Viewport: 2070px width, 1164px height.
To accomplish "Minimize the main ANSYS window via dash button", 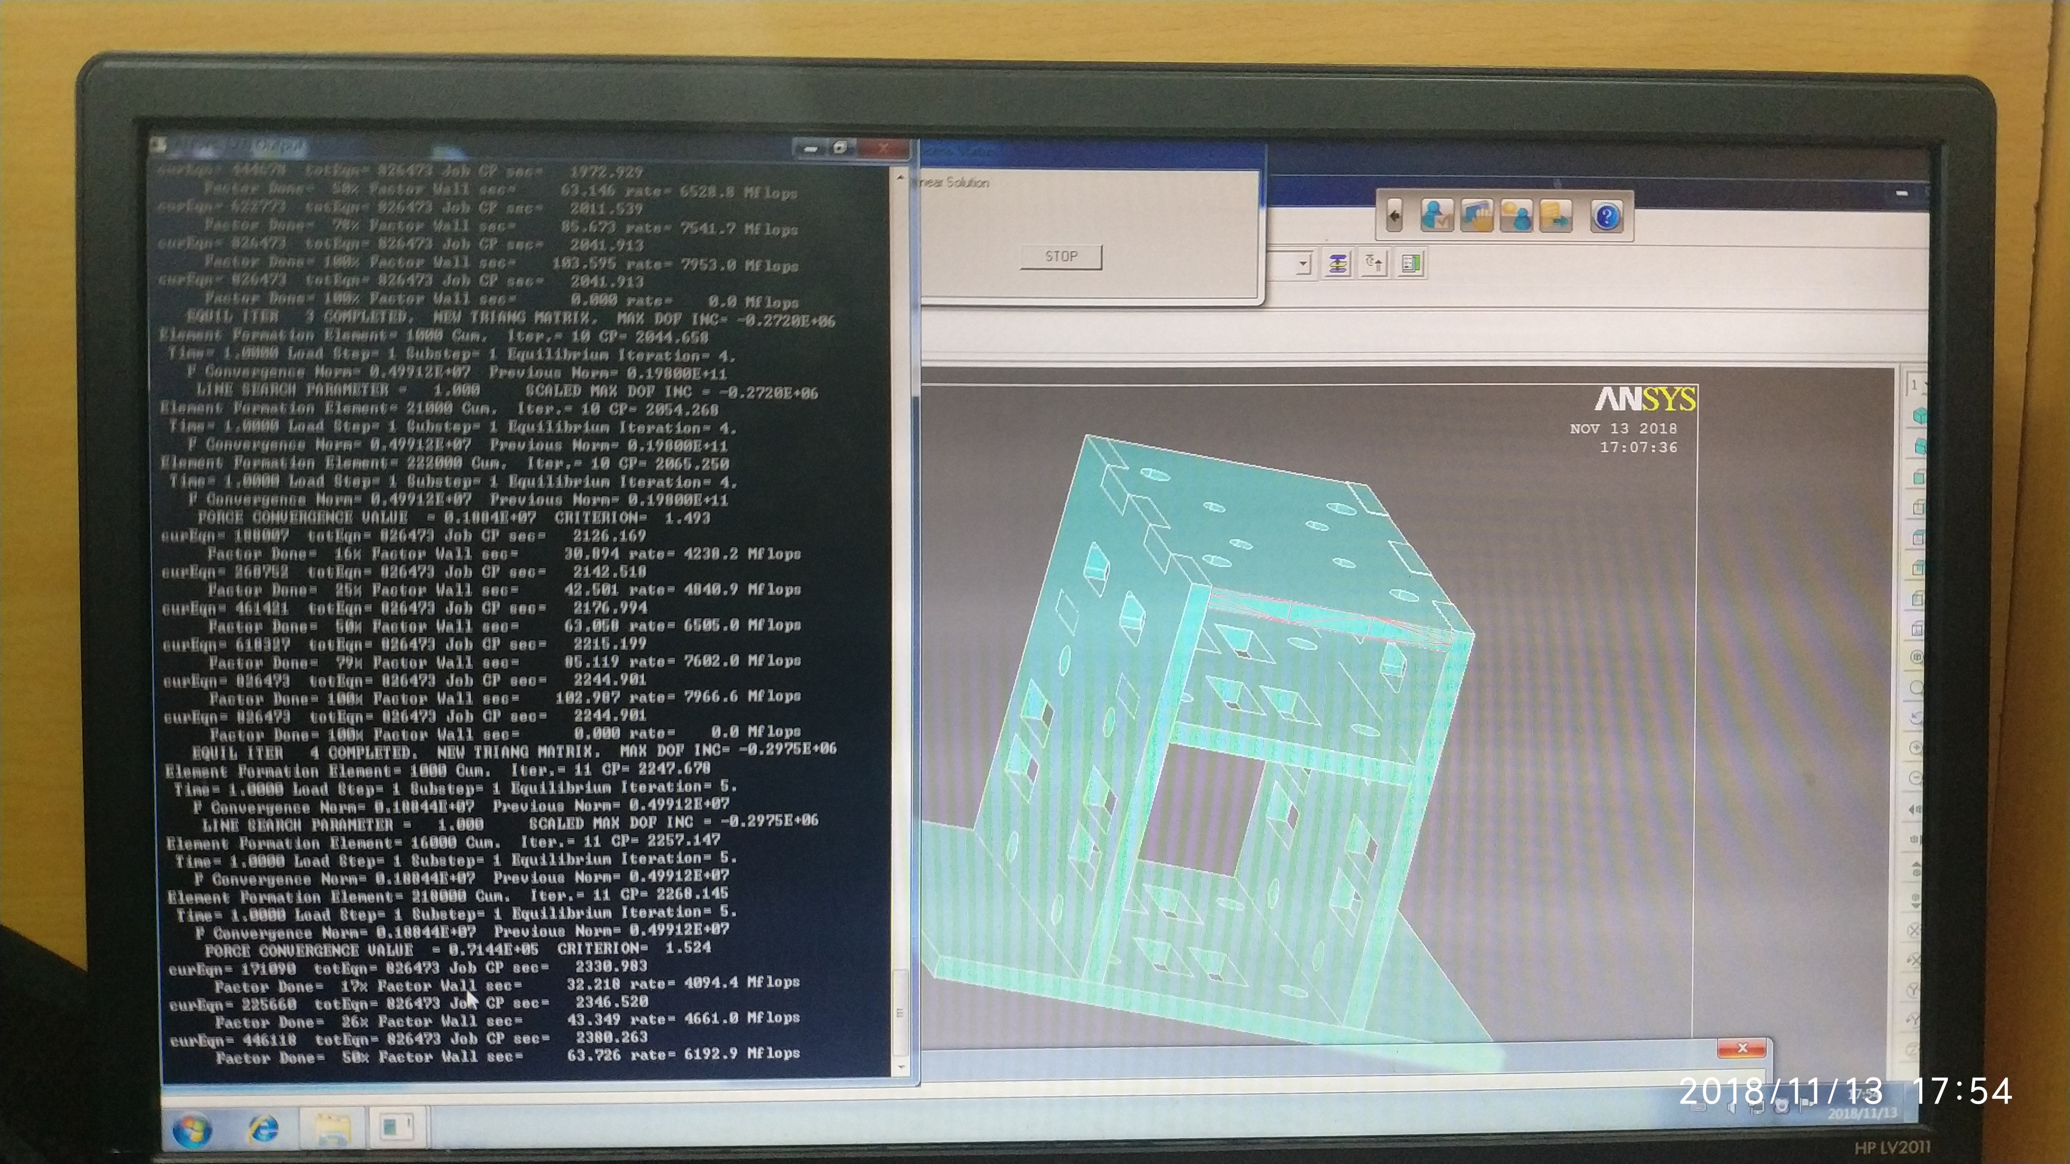I will pos(1901,193).
